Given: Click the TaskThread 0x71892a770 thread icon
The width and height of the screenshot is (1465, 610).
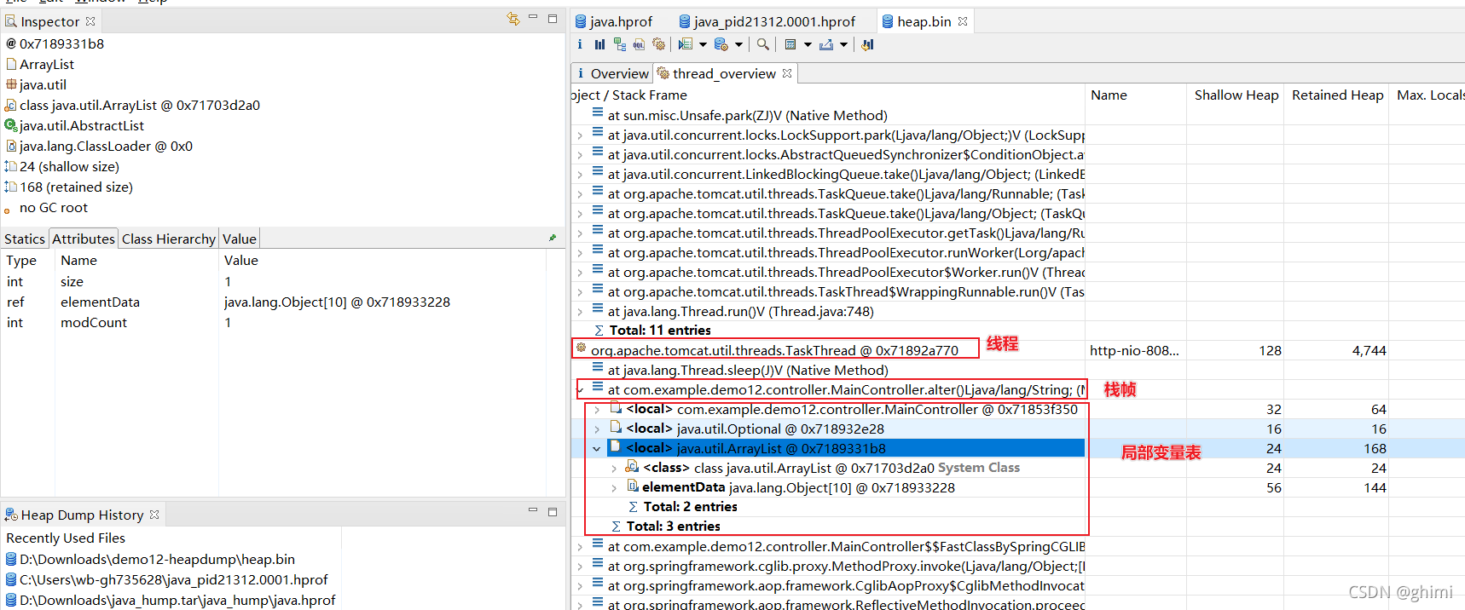Looking at the screenshot, I should pyautogui.click(x=581, y=348).
